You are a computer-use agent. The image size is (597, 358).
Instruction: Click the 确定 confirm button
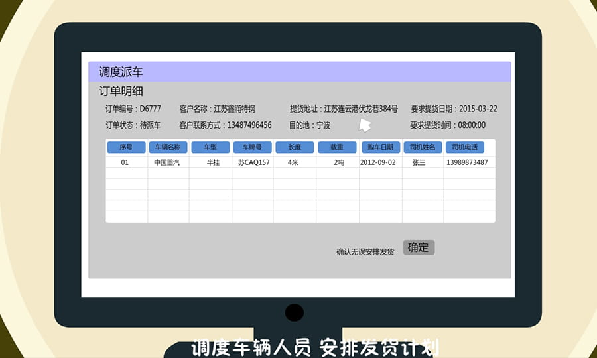419,247
